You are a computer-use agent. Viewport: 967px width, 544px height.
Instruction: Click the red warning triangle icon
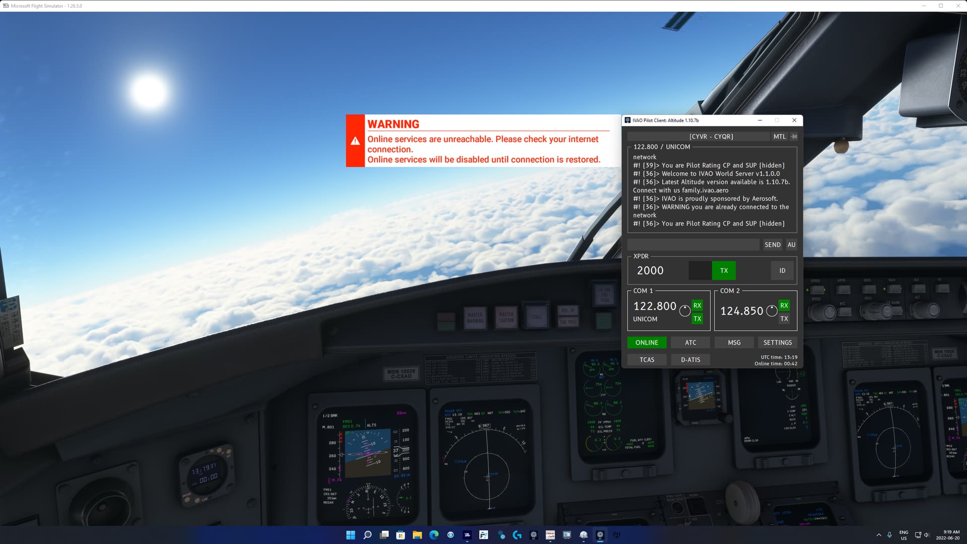[355, 141]
